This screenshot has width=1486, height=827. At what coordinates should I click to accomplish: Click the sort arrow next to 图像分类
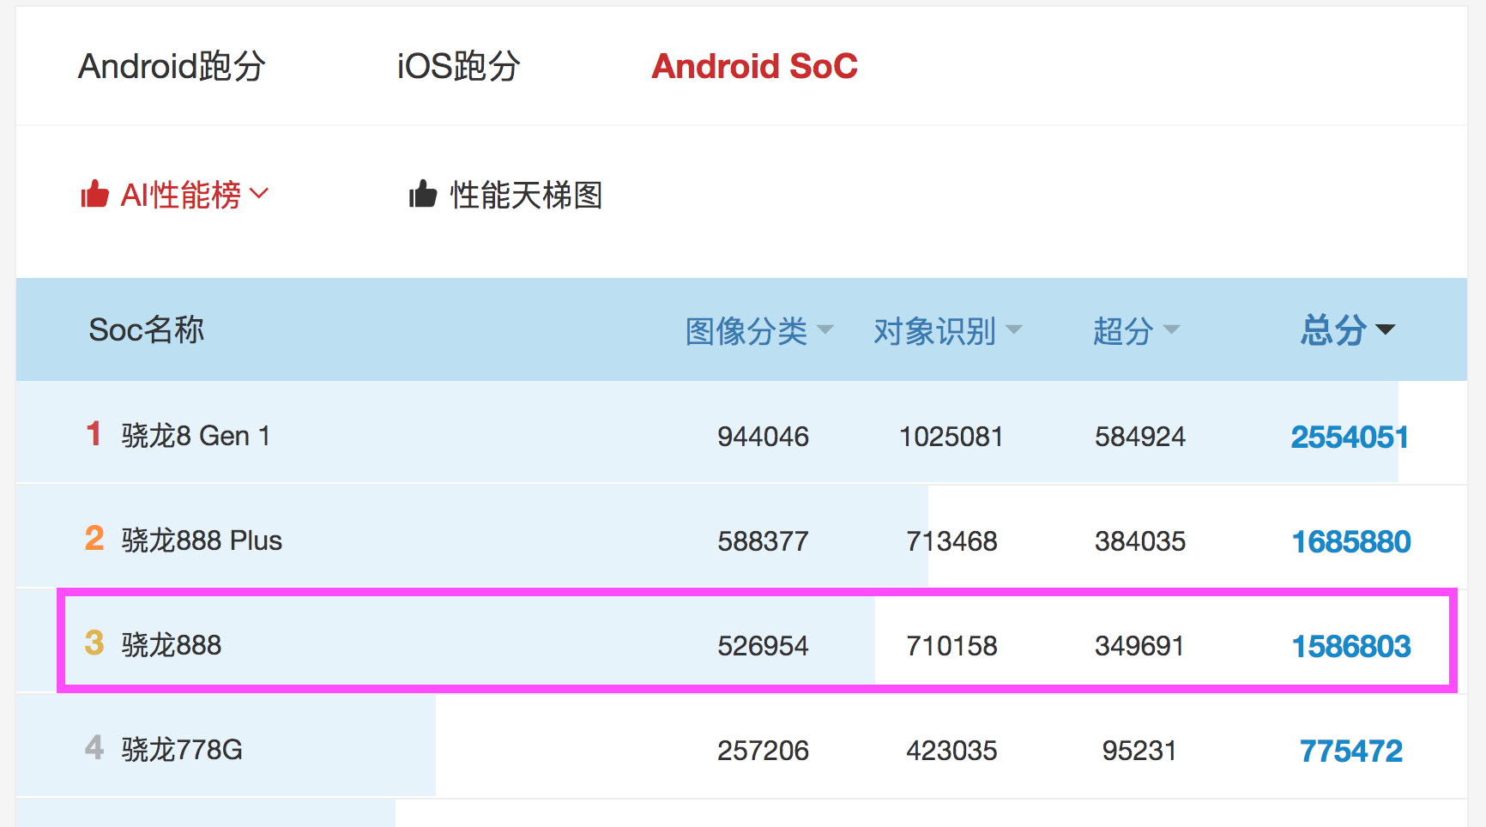(825, 329)
